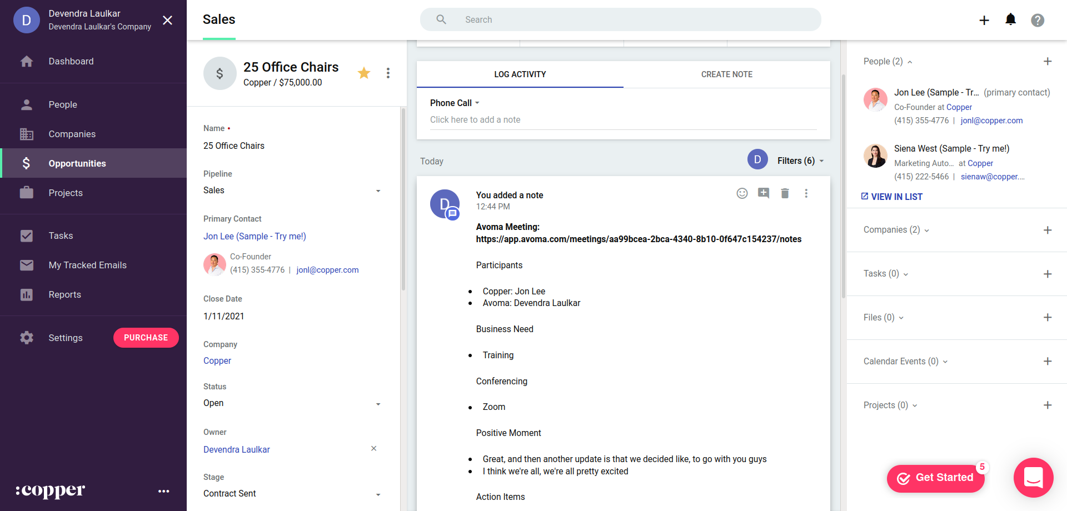Viewport: 1067px width, 511px height.
Task: Open the Pipeline Sales dropdown
Action: [292, 191]
